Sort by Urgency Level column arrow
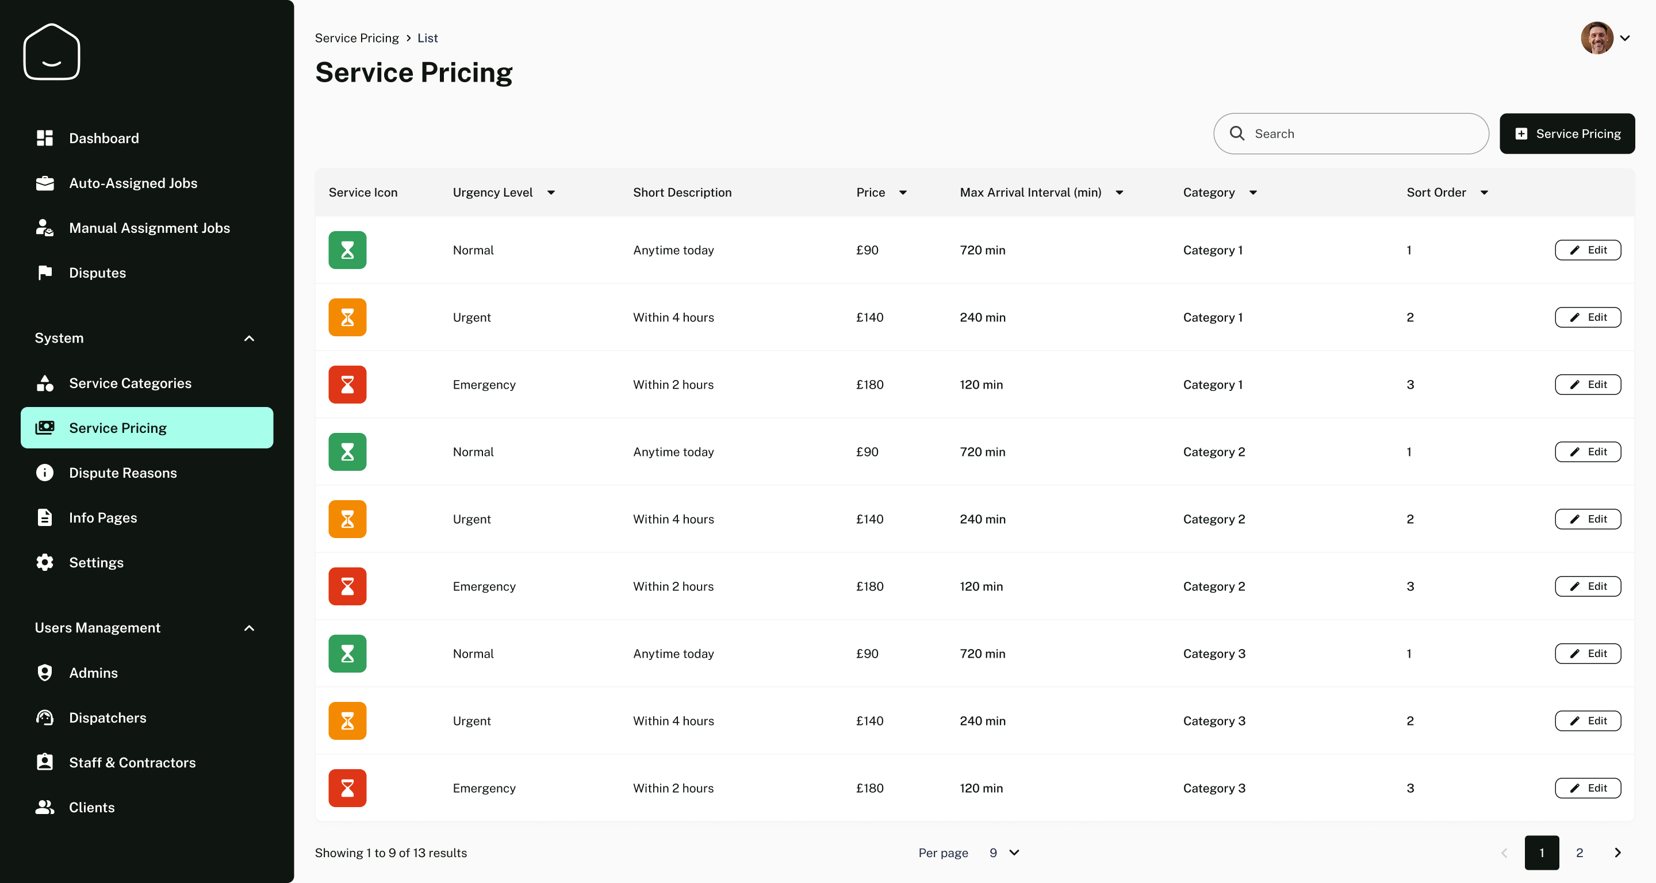Viewport: 1656px width, 883px height. click(x=551, y=193)
